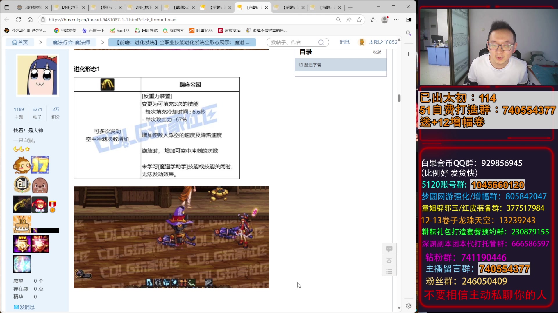
Task: Open the browser home page icon
Action: click(30, 20)
